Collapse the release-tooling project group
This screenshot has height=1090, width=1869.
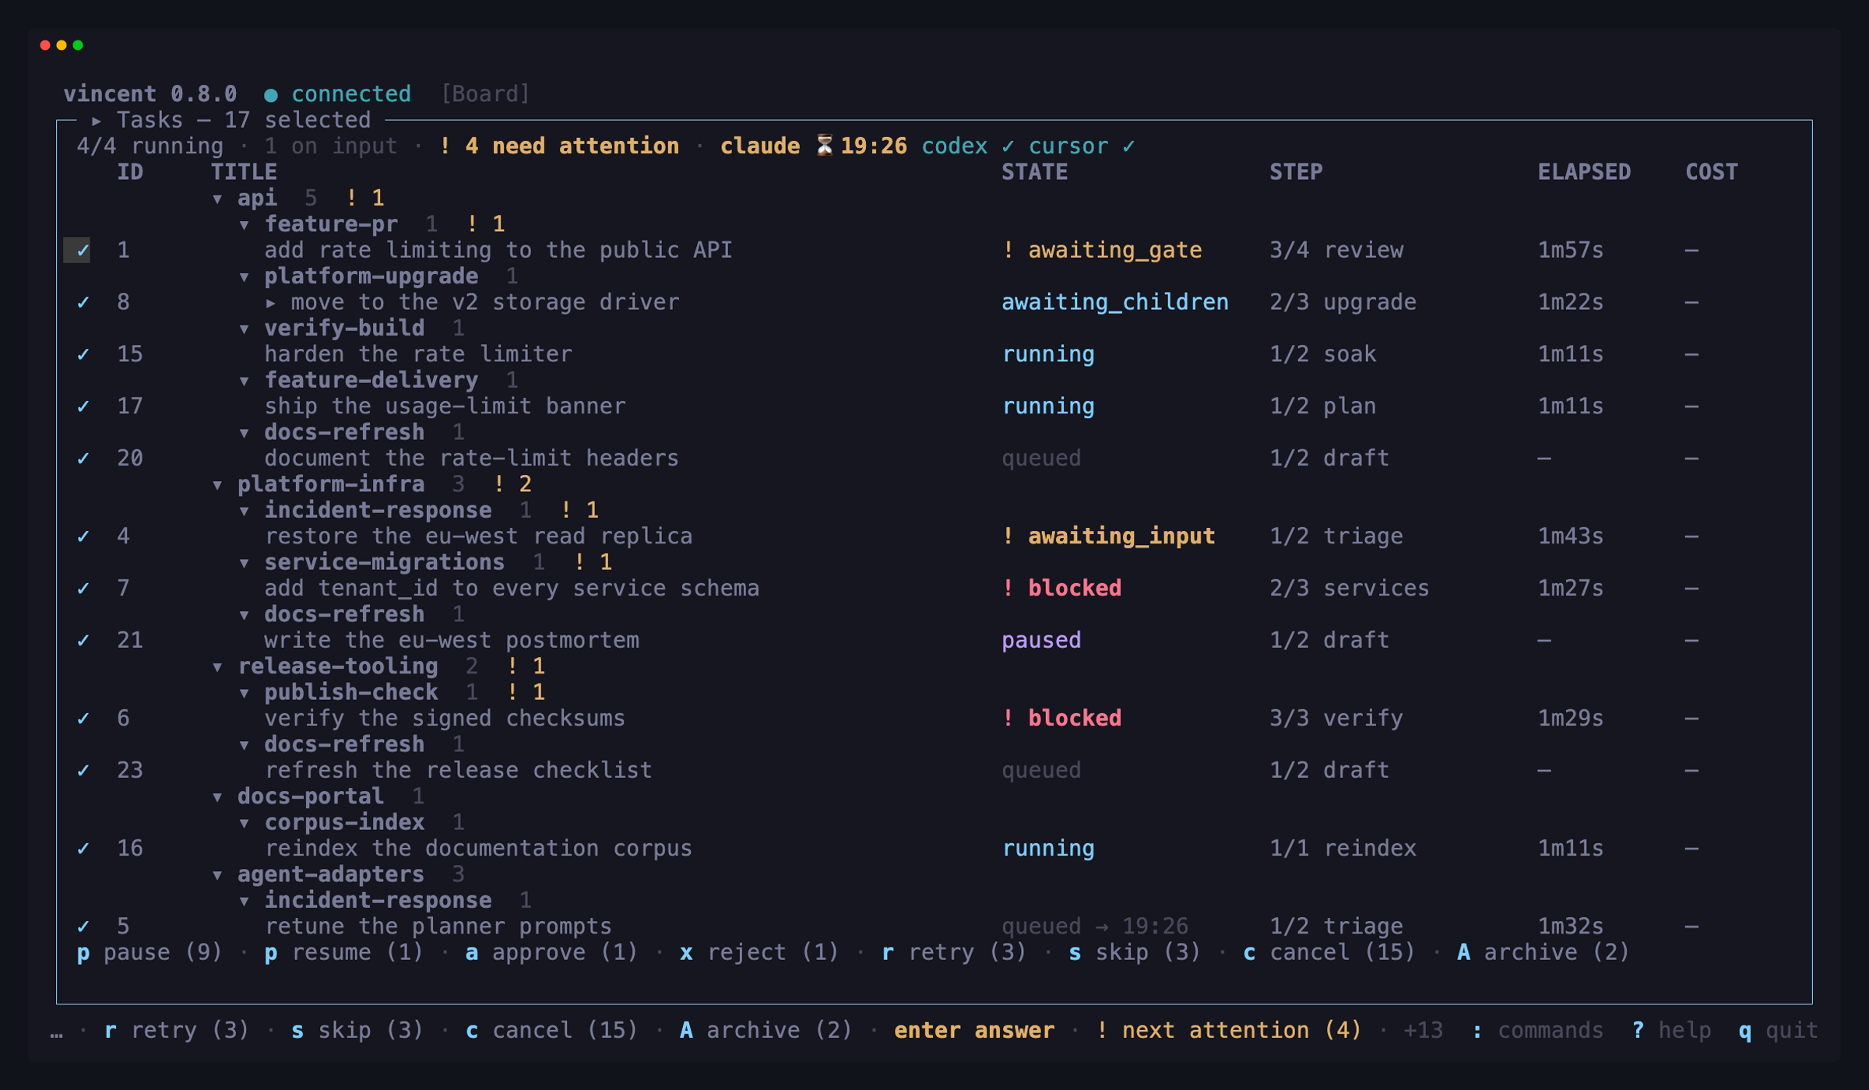click(218, 667)
